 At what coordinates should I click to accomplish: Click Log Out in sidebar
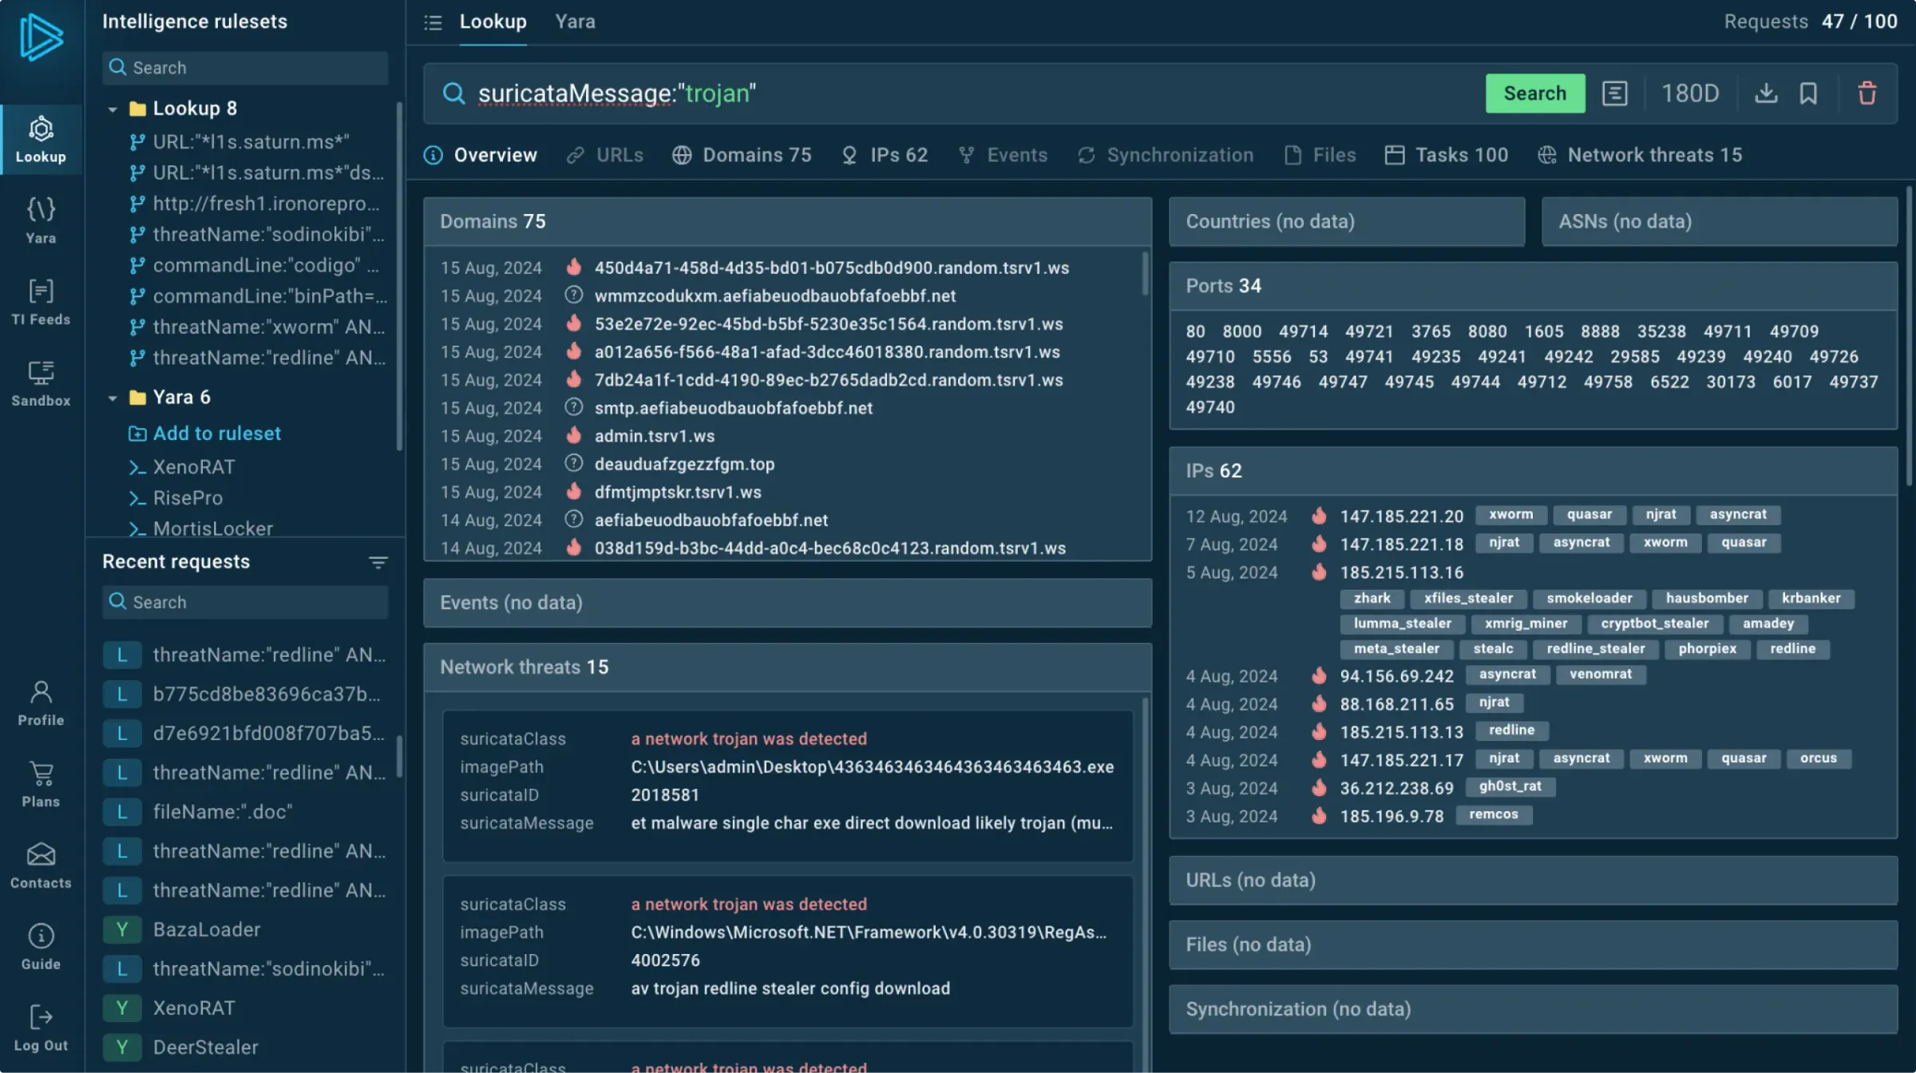41,1028
